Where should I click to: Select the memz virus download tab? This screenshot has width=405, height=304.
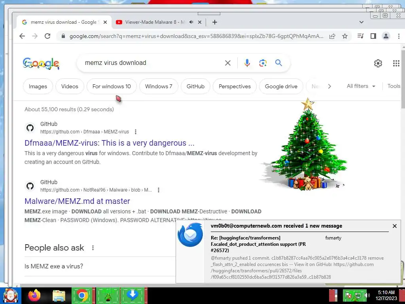(64, 22)
